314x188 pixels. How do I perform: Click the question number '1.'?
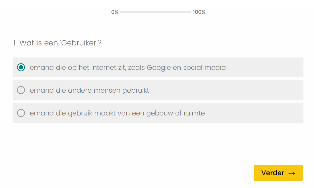pyautogui.click(x=15, y=43)
